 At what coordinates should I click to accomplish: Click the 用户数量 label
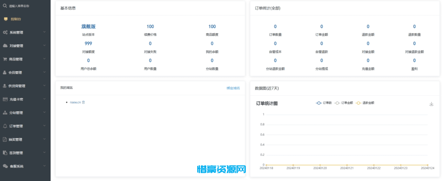(150, 69)
